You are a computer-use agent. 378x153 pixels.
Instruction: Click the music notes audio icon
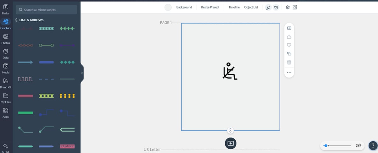click(x=268, y=8)
